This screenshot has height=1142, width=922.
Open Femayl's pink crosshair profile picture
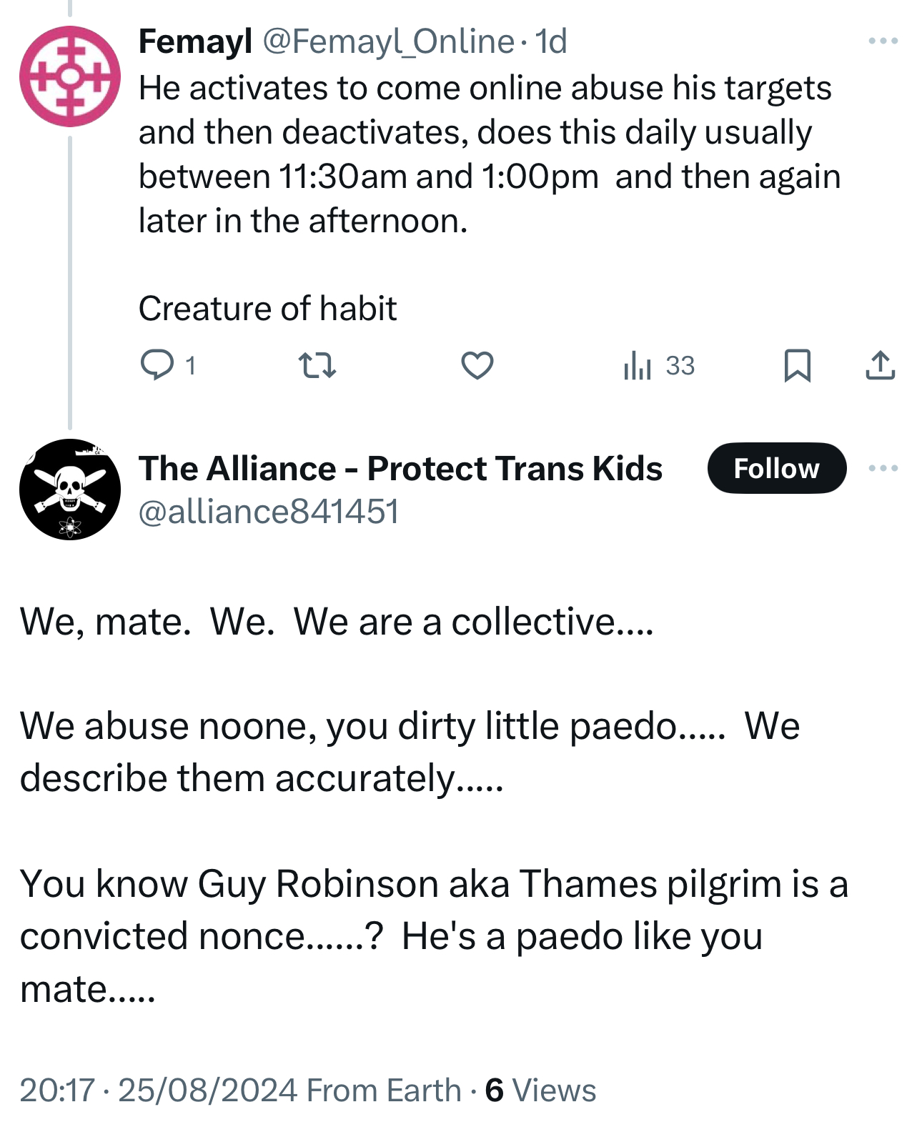pyautogui.click(x=70, y=76)
